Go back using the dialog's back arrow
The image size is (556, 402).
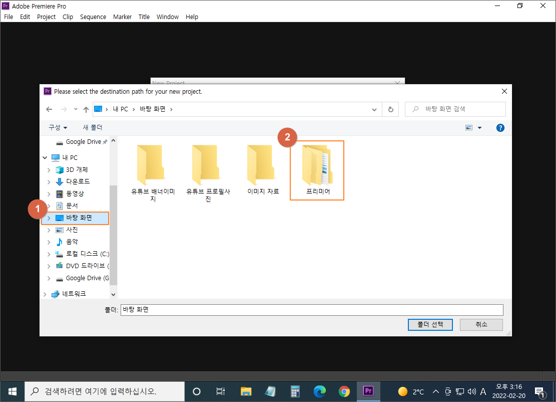(49, 109)
